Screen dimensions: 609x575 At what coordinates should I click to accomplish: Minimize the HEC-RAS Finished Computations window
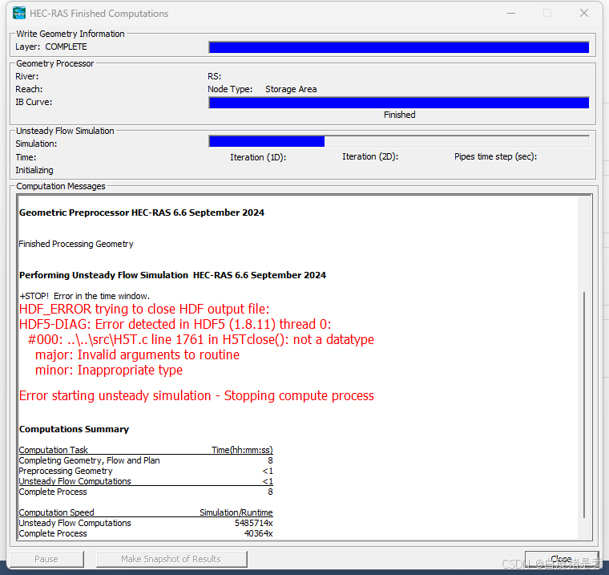tap(511, 13)
